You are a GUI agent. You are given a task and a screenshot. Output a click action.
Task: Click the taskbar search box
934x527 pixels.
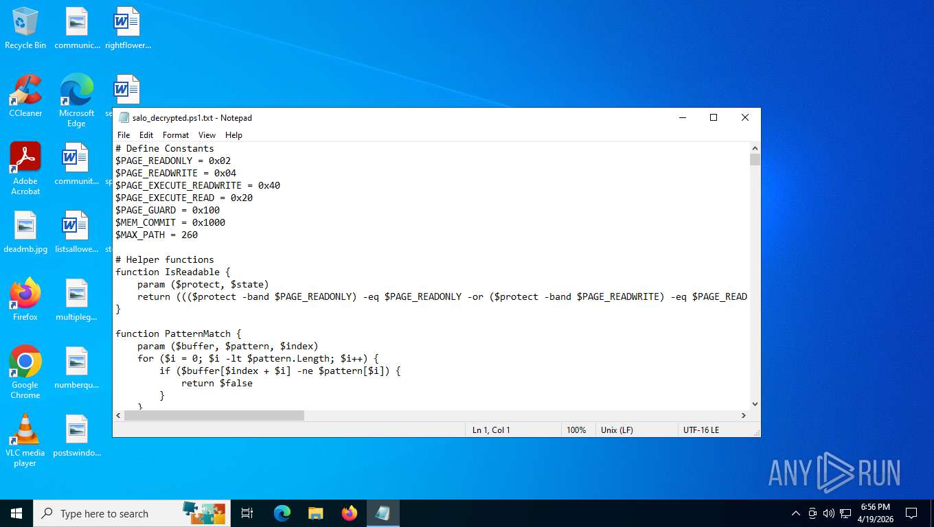[132, 513]
